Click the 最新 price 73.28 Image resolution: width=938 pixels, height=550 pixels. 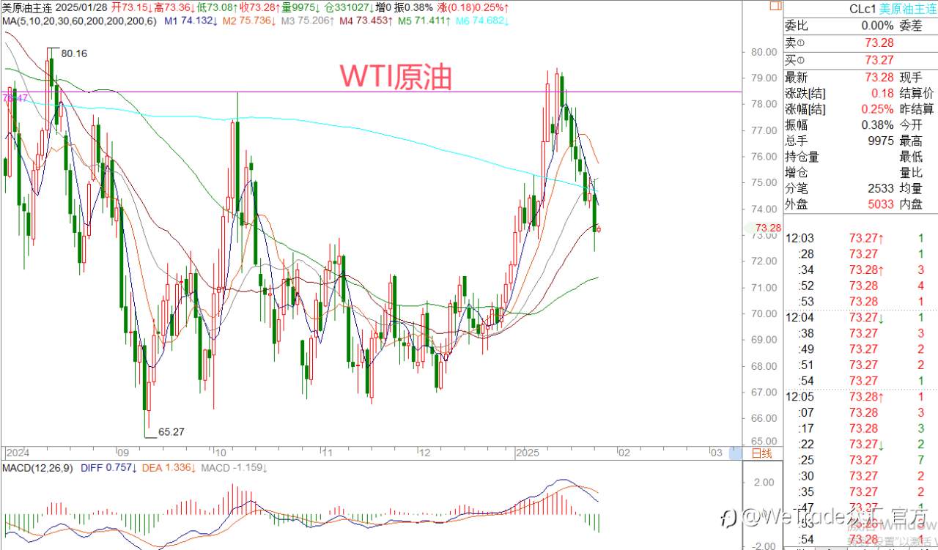879,77
